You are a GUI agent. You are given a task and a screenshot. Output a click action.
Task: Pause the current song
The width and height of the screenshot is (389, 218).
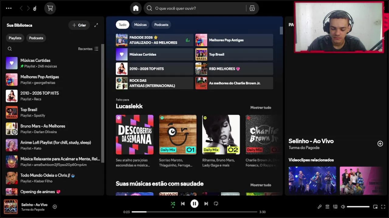click(x=194, y=204)
